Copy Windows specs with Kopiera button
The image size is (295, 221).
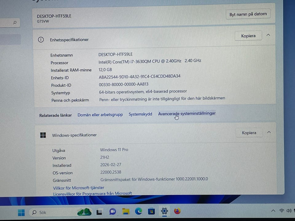(249, 133)
